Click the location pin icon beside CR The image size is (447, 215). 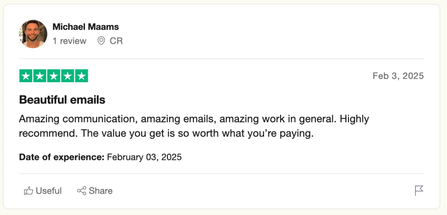pyautogui.click(x=101, y=41)
